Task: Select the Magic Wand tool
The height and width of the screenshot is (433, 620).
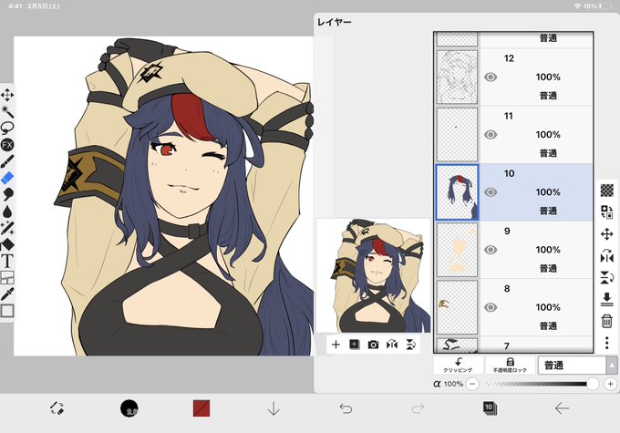Action: click(x=7, y=111)
